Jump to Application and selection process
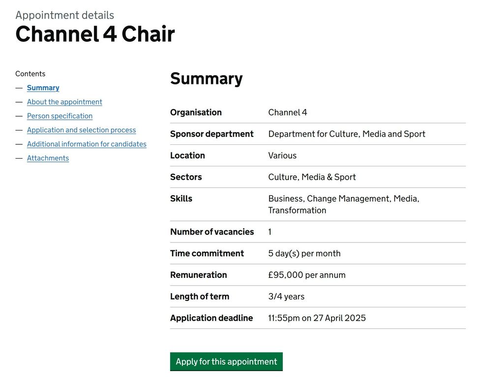This screenshot has height=377, width=482. 82,130
